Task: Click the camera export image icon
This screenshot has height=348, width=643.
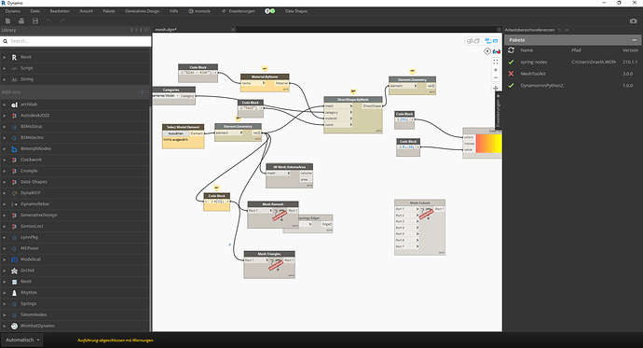Action: click(x=634, y=21)
